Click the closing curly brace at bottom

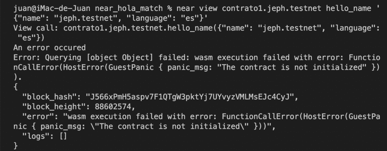pos(15,146)
